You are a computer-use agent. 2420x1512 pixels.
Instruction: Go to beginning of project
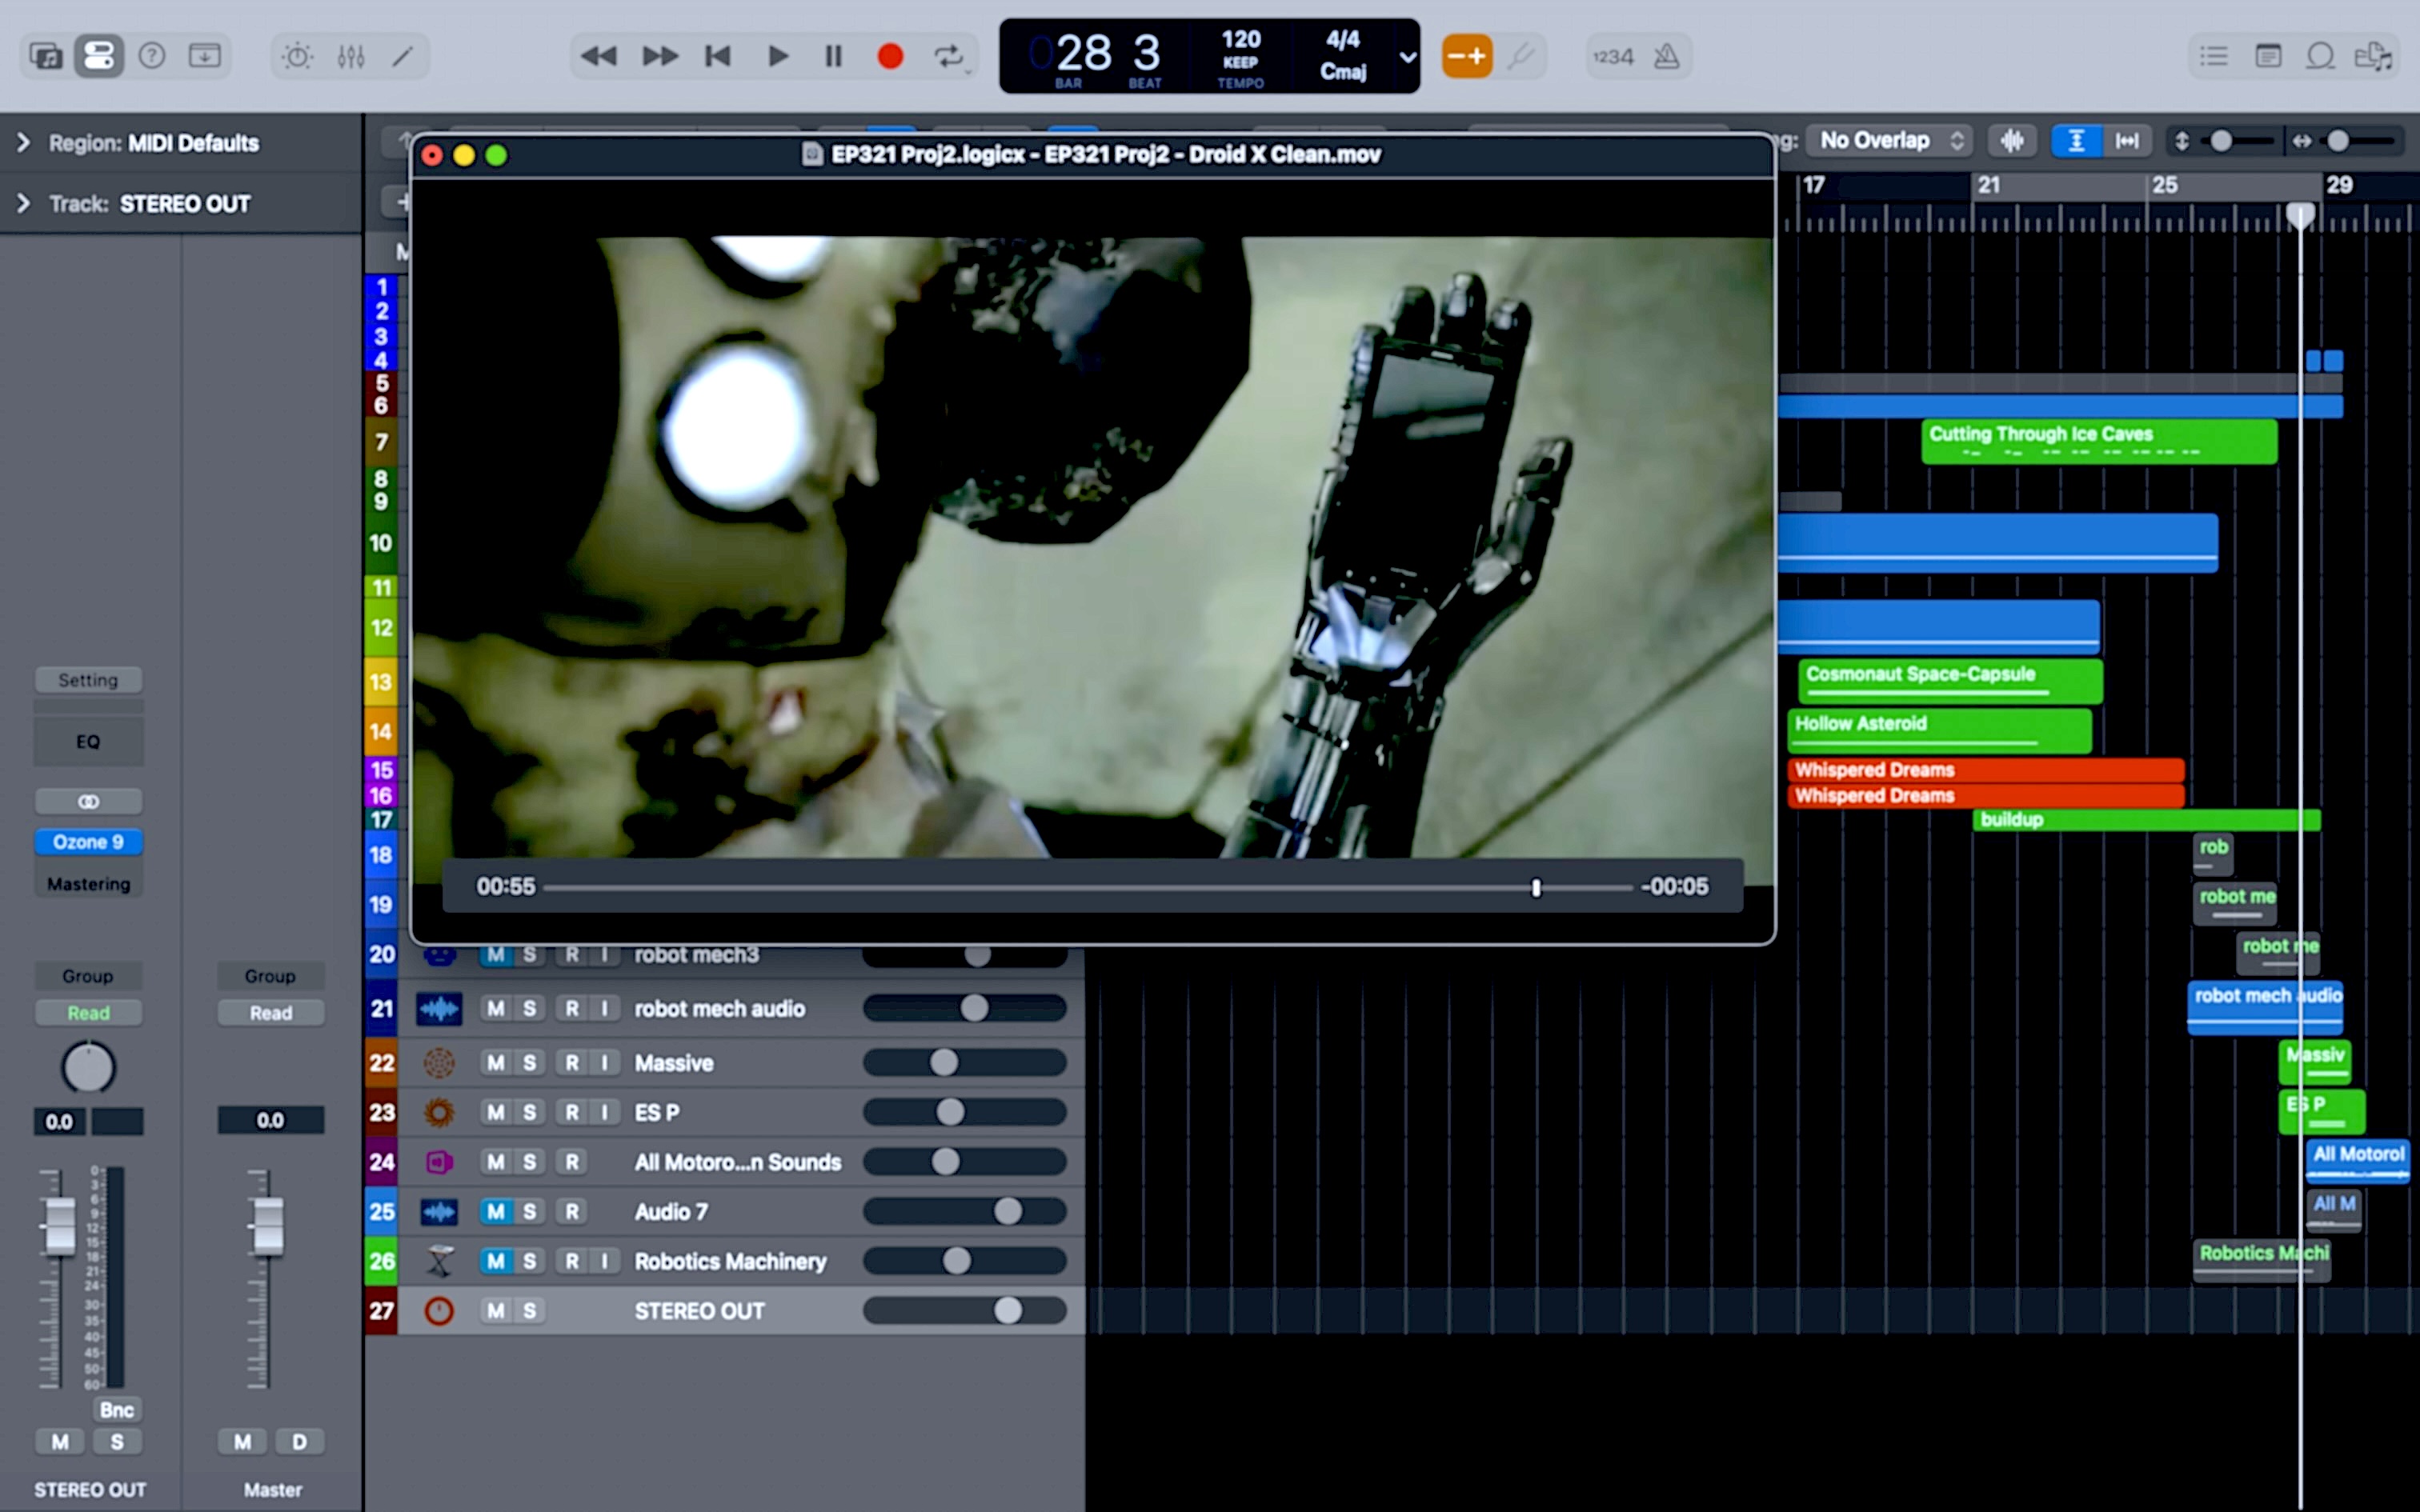click(x=717, y=56)
